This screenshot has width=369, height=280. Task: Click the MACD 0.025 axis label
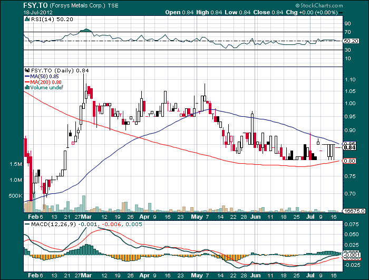[x=352, y=245]
